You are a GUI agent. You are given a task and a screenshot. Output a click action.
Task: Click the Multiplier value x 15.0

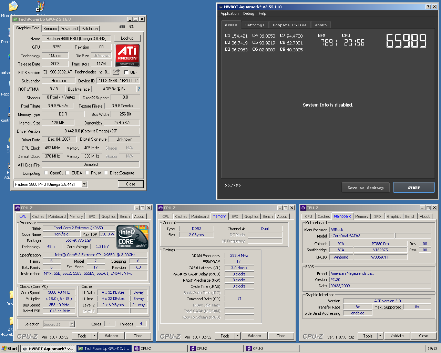pyautogui.click(x=59, y=299)
